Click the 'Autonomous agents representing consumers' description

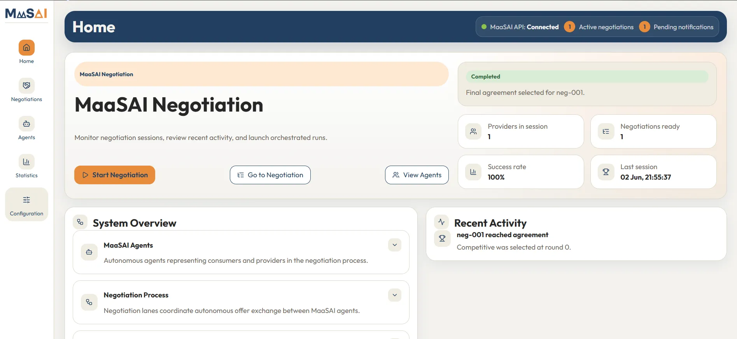(236, 260)
